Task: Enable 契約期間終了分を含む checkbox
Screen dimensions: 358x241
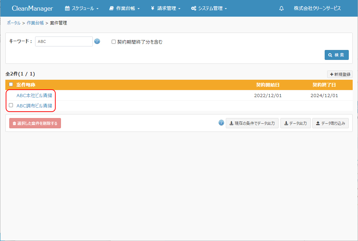Action: pos(114,42)
